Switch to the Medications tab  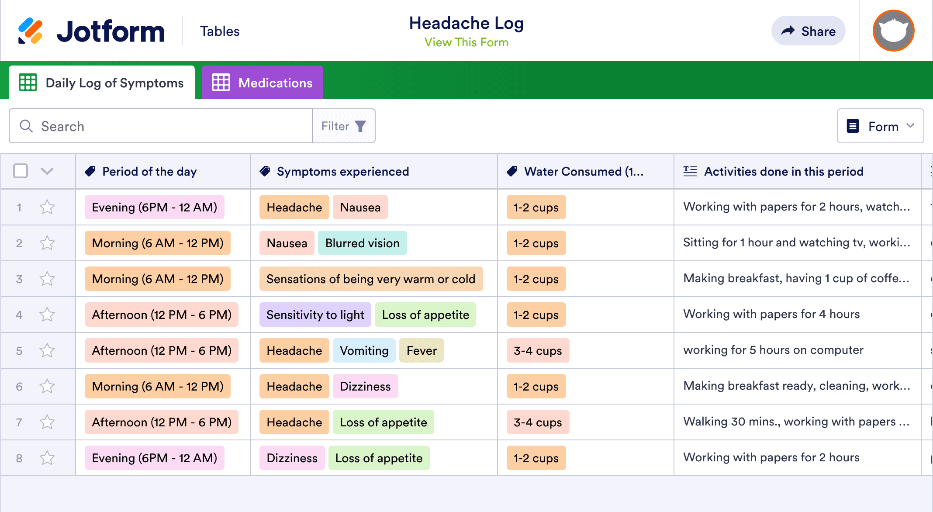click(x=275, y=83)
